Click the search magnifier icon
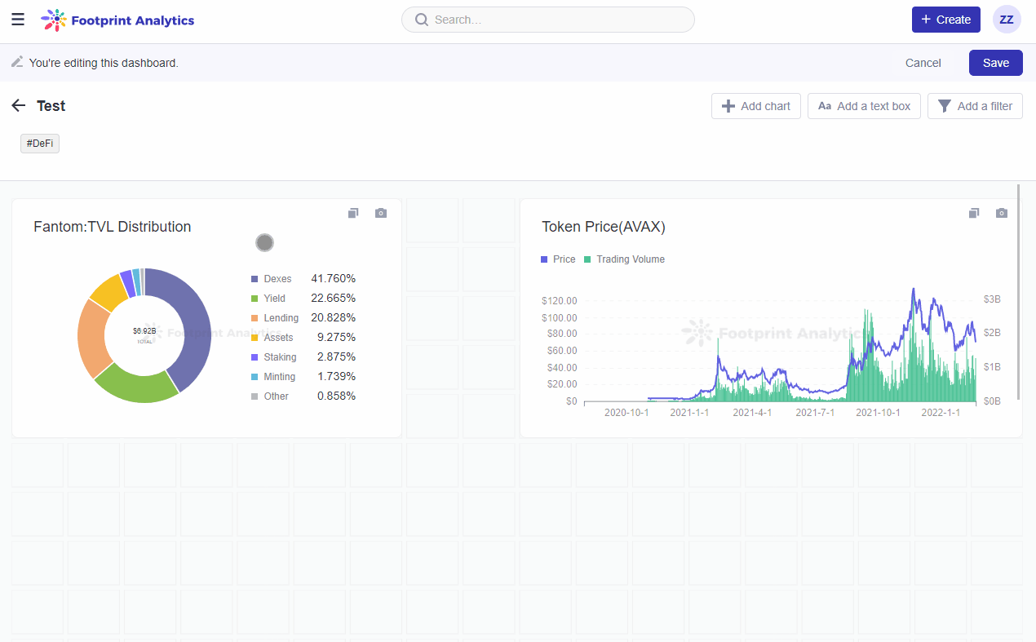This screenshot has width=1036, height=642. tap(422, 20)
